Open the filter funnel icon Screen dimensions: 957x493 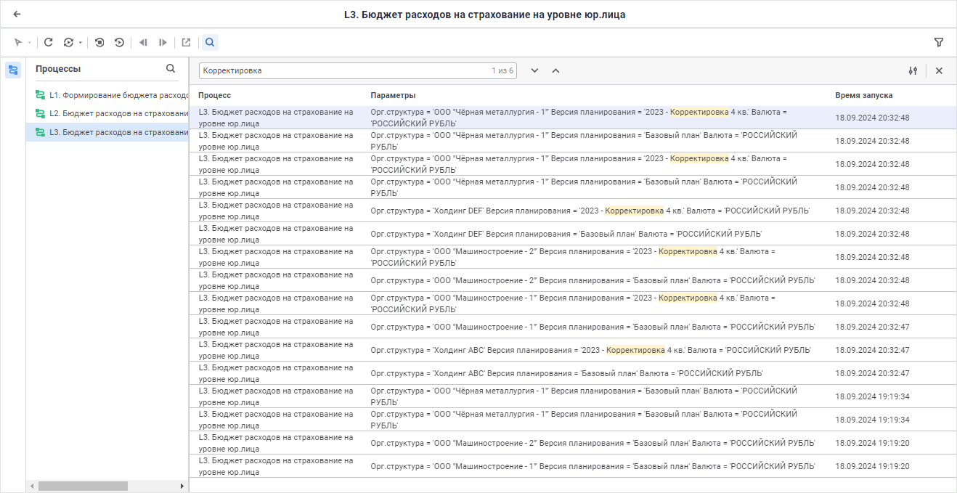click(939, 43)
